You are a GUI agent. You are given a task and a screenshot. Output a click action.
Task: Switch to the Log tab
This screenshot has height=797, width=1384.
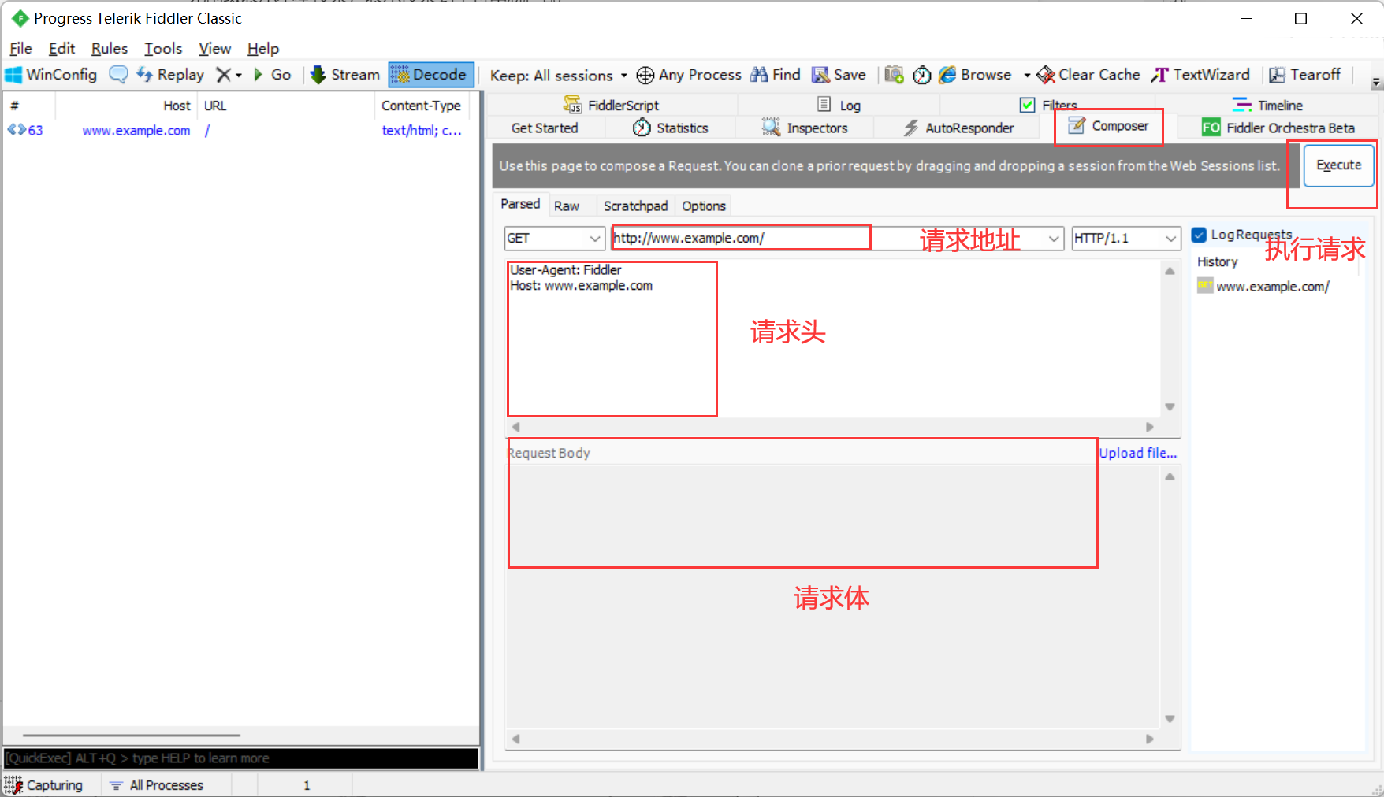coord(839,105)
